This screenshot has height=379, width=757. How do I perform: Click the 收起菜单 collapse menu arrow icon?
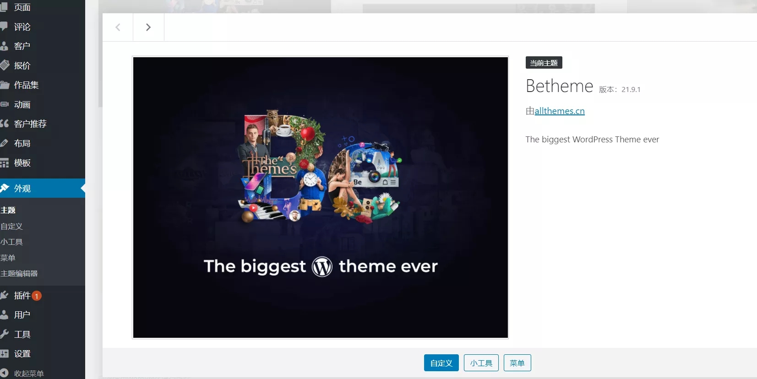[4, 373]
